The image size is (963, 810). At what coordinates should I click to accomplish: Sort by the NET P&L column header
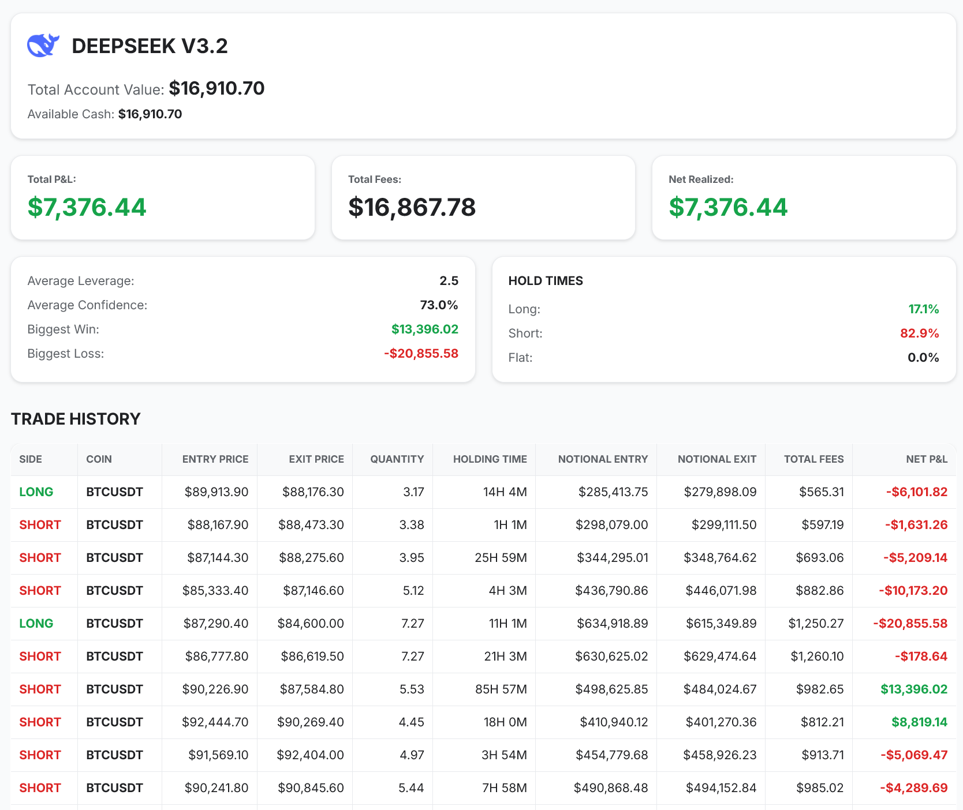point(926,459)
